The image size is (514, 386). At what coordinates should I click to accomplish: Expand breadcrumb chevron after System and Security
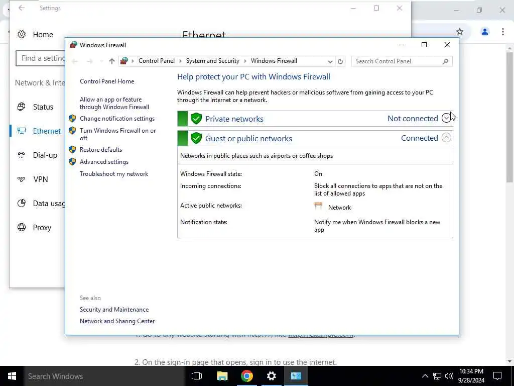coord(245,61)
